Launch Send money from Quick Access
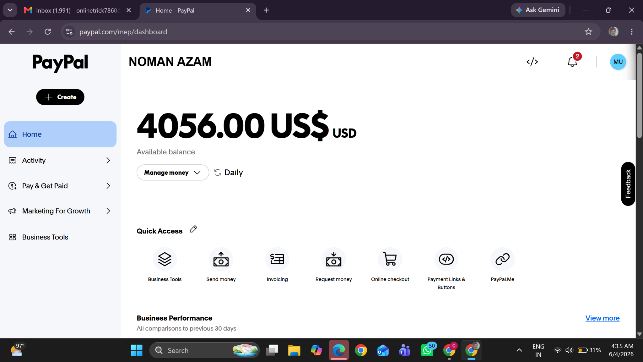The height and width of the screenshot is (362, 643). pos(221,265)
